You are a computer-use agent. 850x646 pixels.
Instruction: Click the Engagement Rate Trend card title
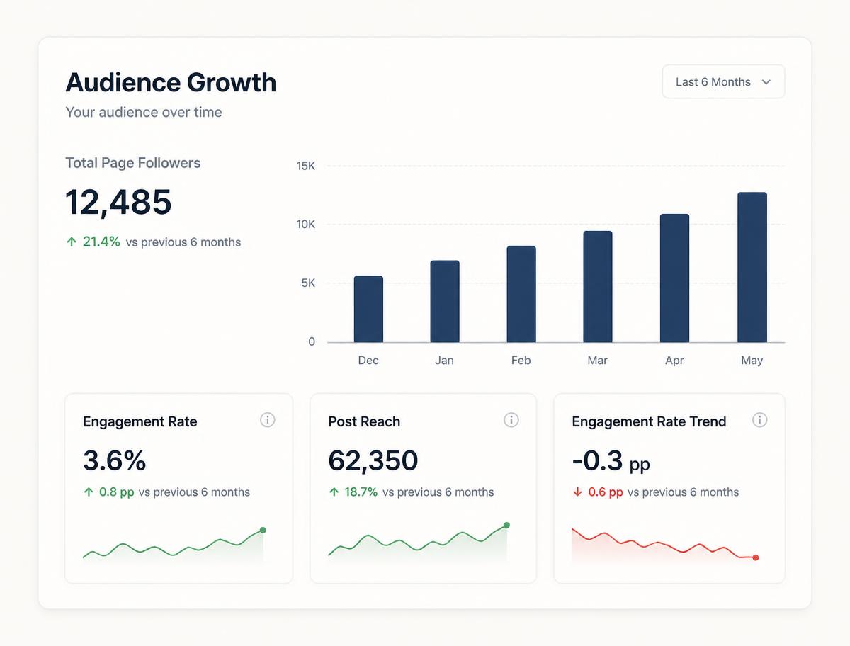point(649,421)
